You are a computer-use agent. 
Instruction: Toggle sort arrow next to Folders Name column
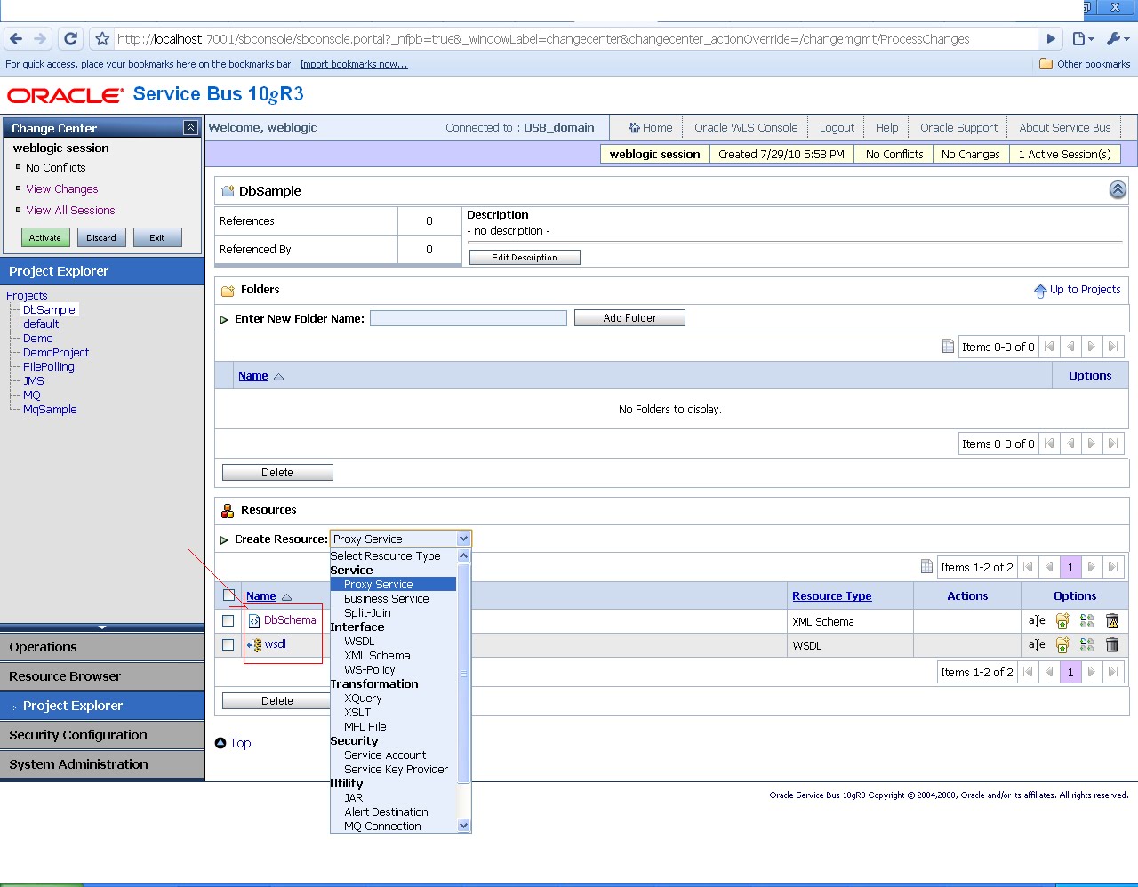pos(278,377)
